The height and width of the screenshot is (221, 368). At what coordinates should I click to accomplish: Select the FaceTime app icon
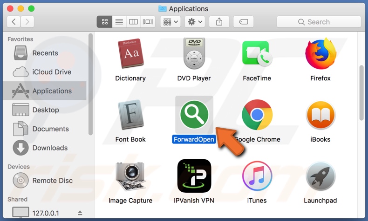tap(257, 53)
